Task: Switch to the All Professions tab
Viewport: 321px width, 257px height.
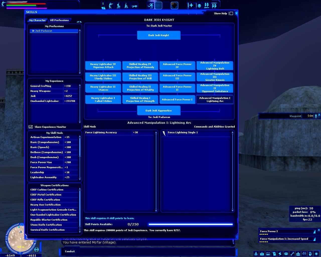Action: (59, 20)
